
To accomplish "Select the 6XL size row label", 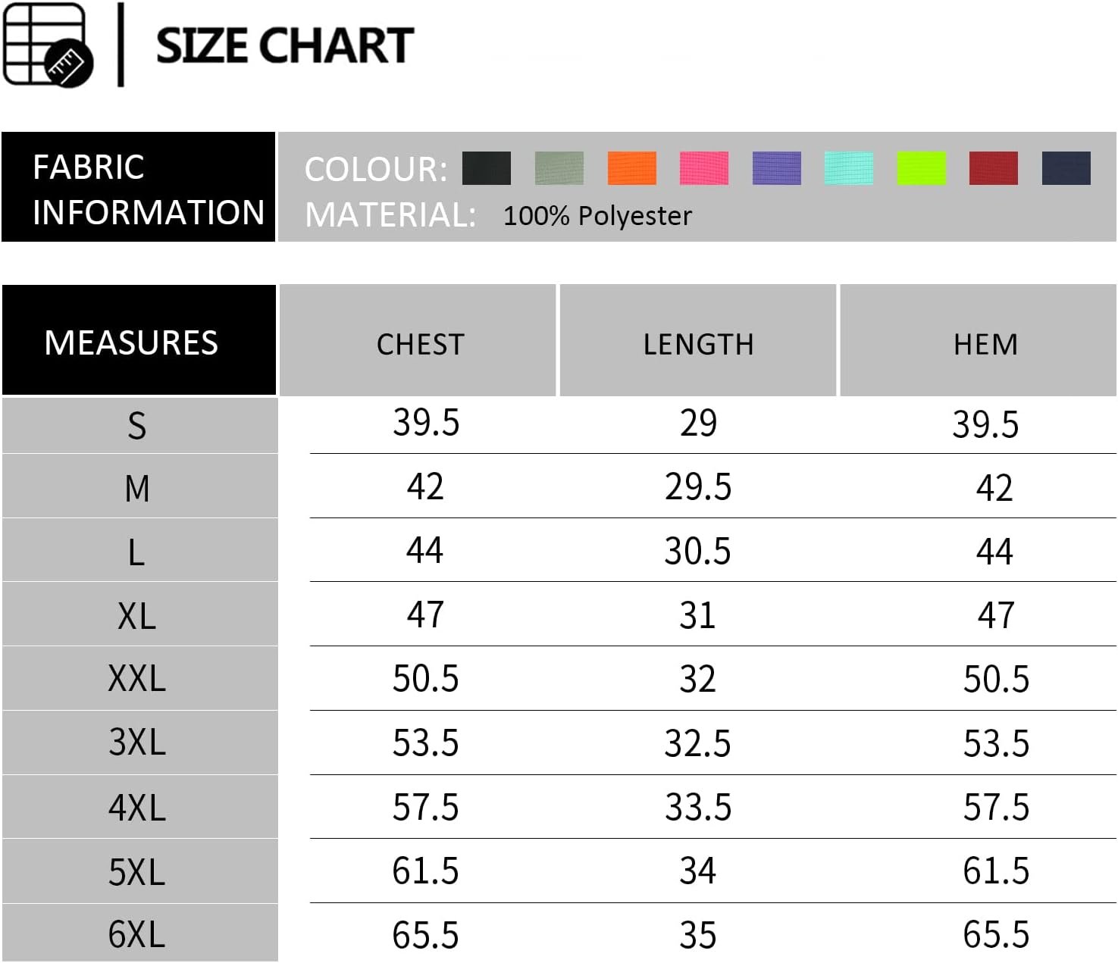I will (x=137, y=934).
